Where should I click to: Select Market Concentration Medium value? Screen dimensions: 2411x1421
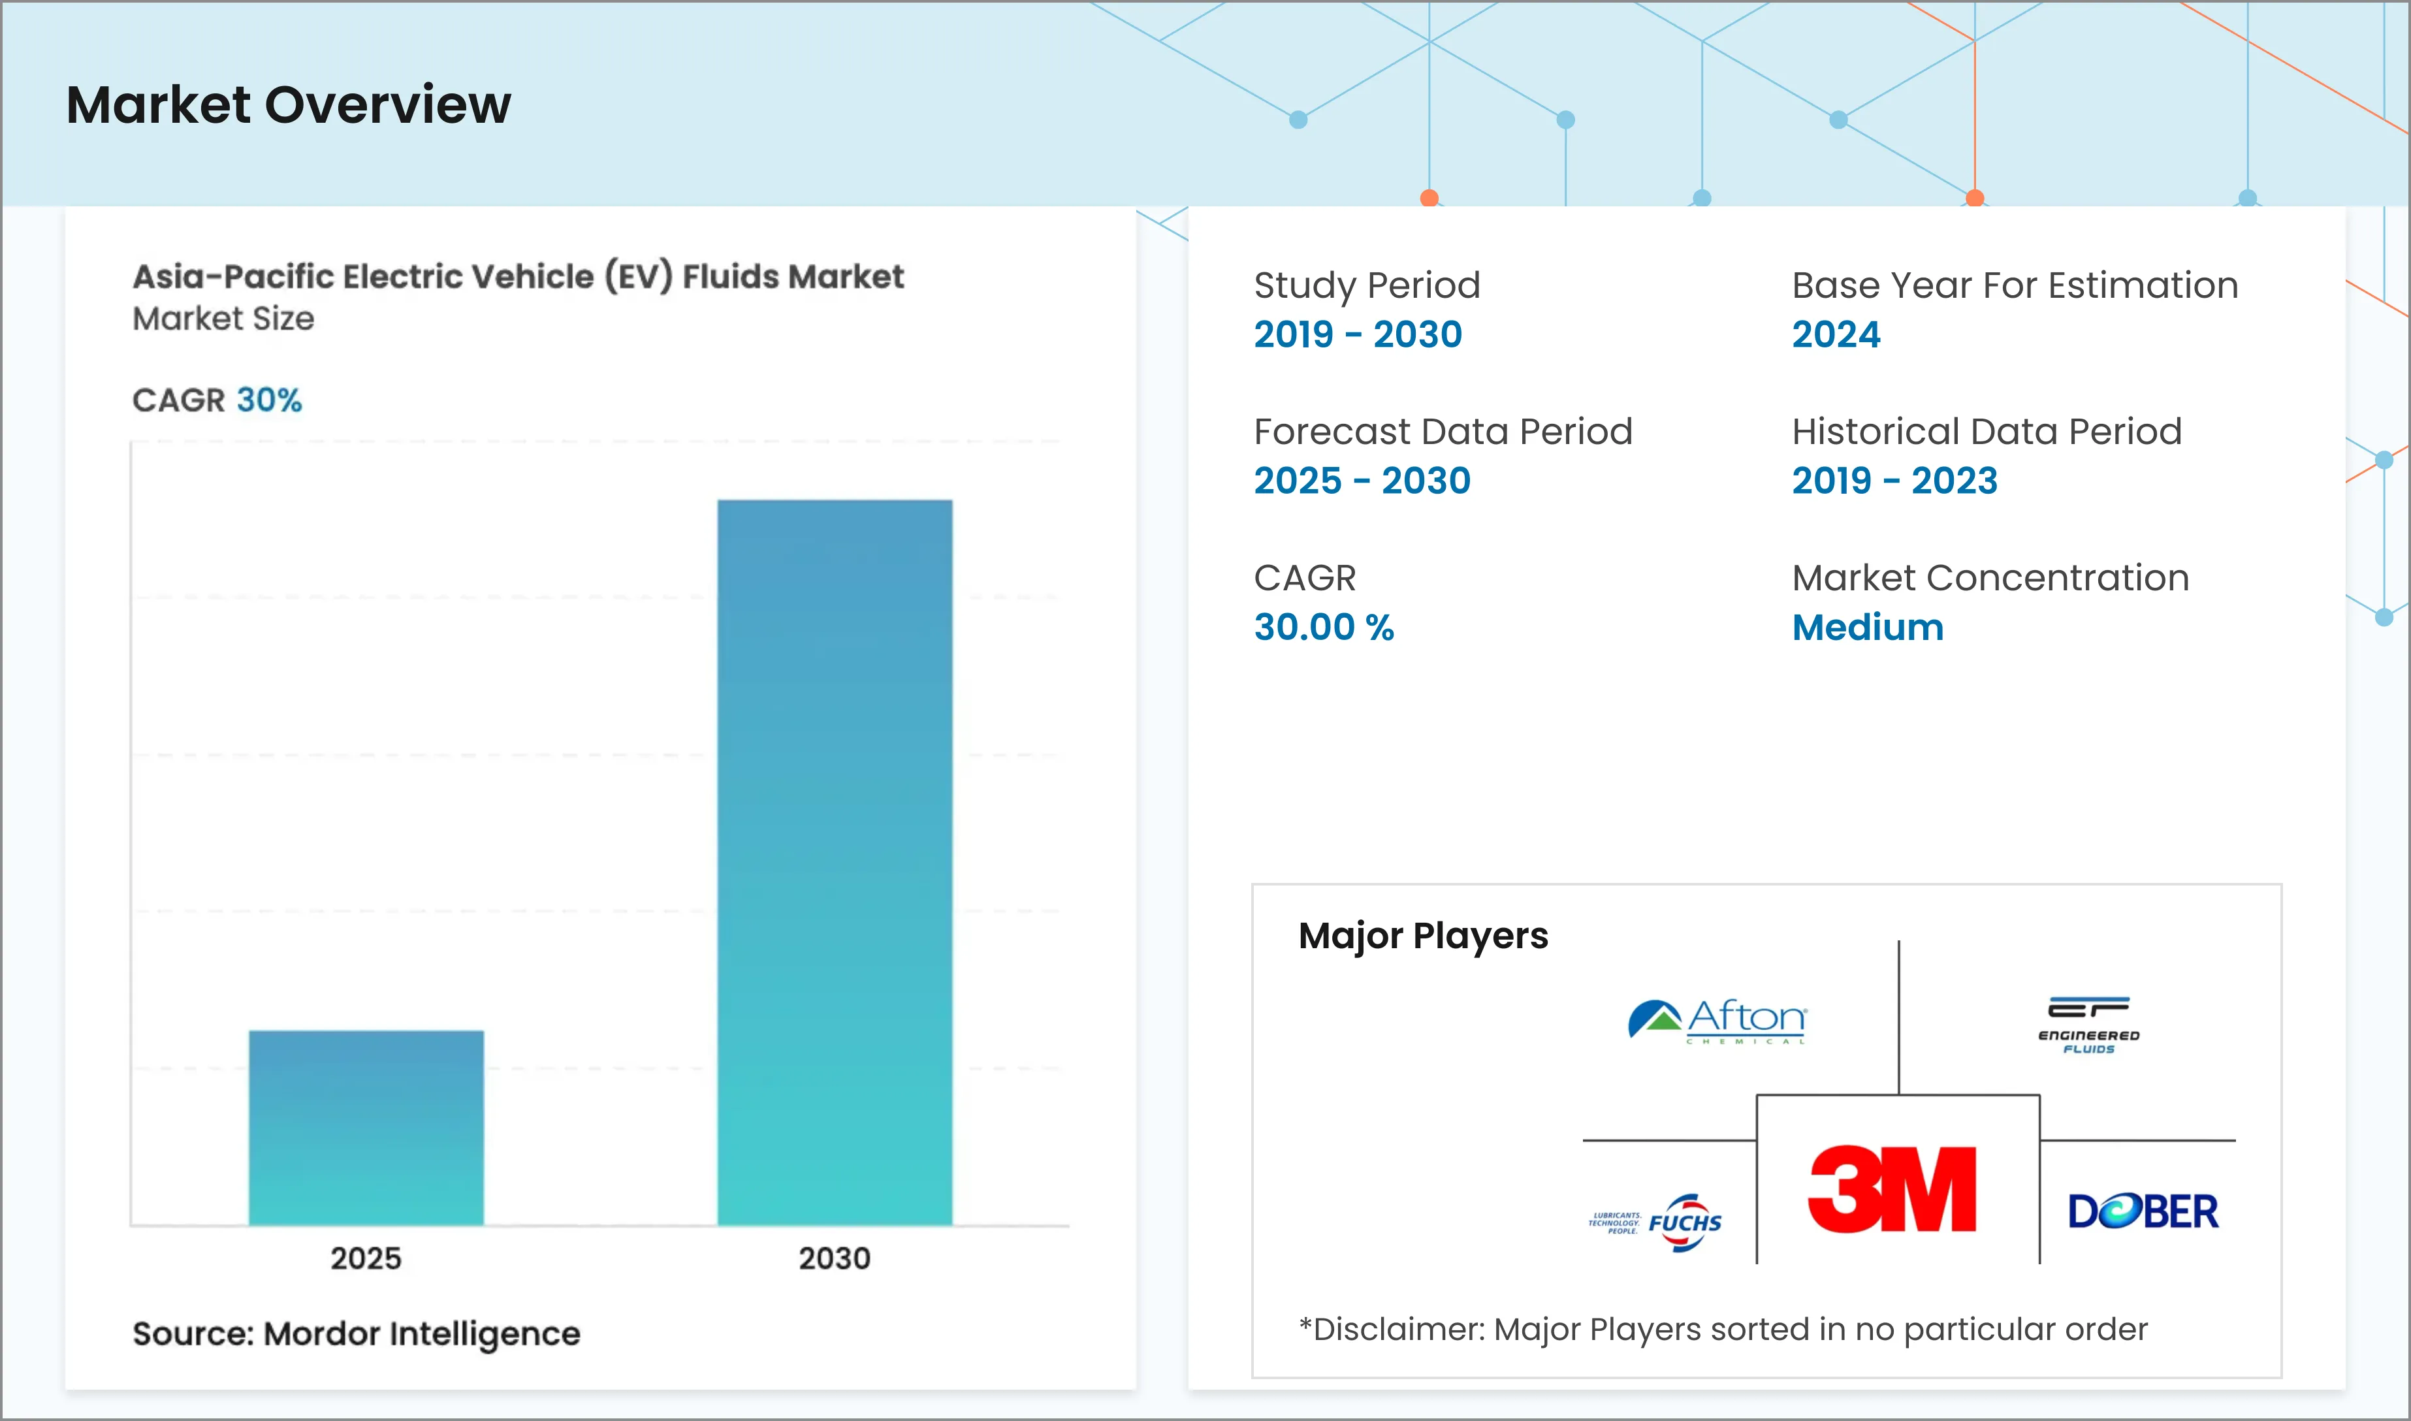pyautogui.click(x=1867, y=627)
